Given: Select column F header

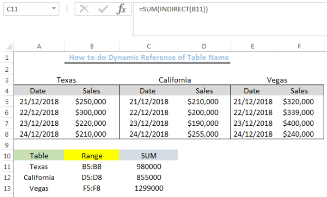Looking at the screenshot, I should 299,46.
